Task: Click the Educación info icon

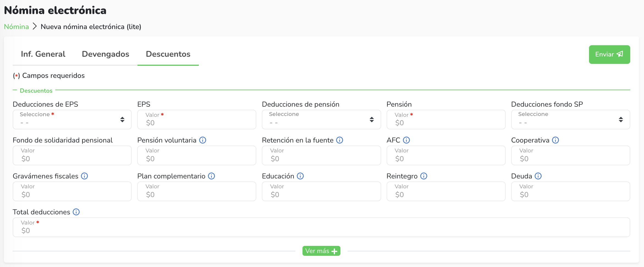Action: click(300, 176)
